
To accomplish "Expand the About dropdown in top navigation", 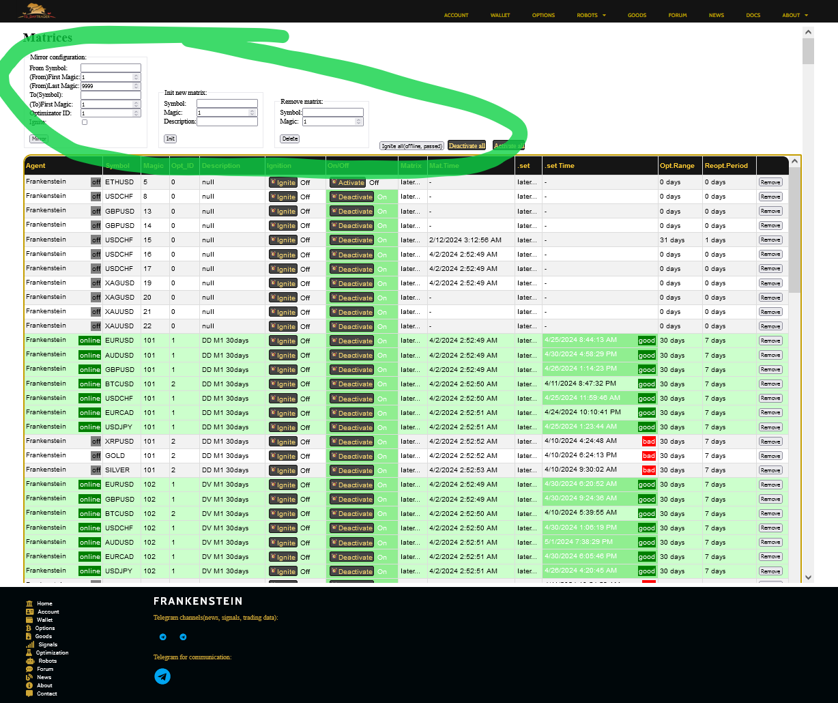I will coord(795,15).
